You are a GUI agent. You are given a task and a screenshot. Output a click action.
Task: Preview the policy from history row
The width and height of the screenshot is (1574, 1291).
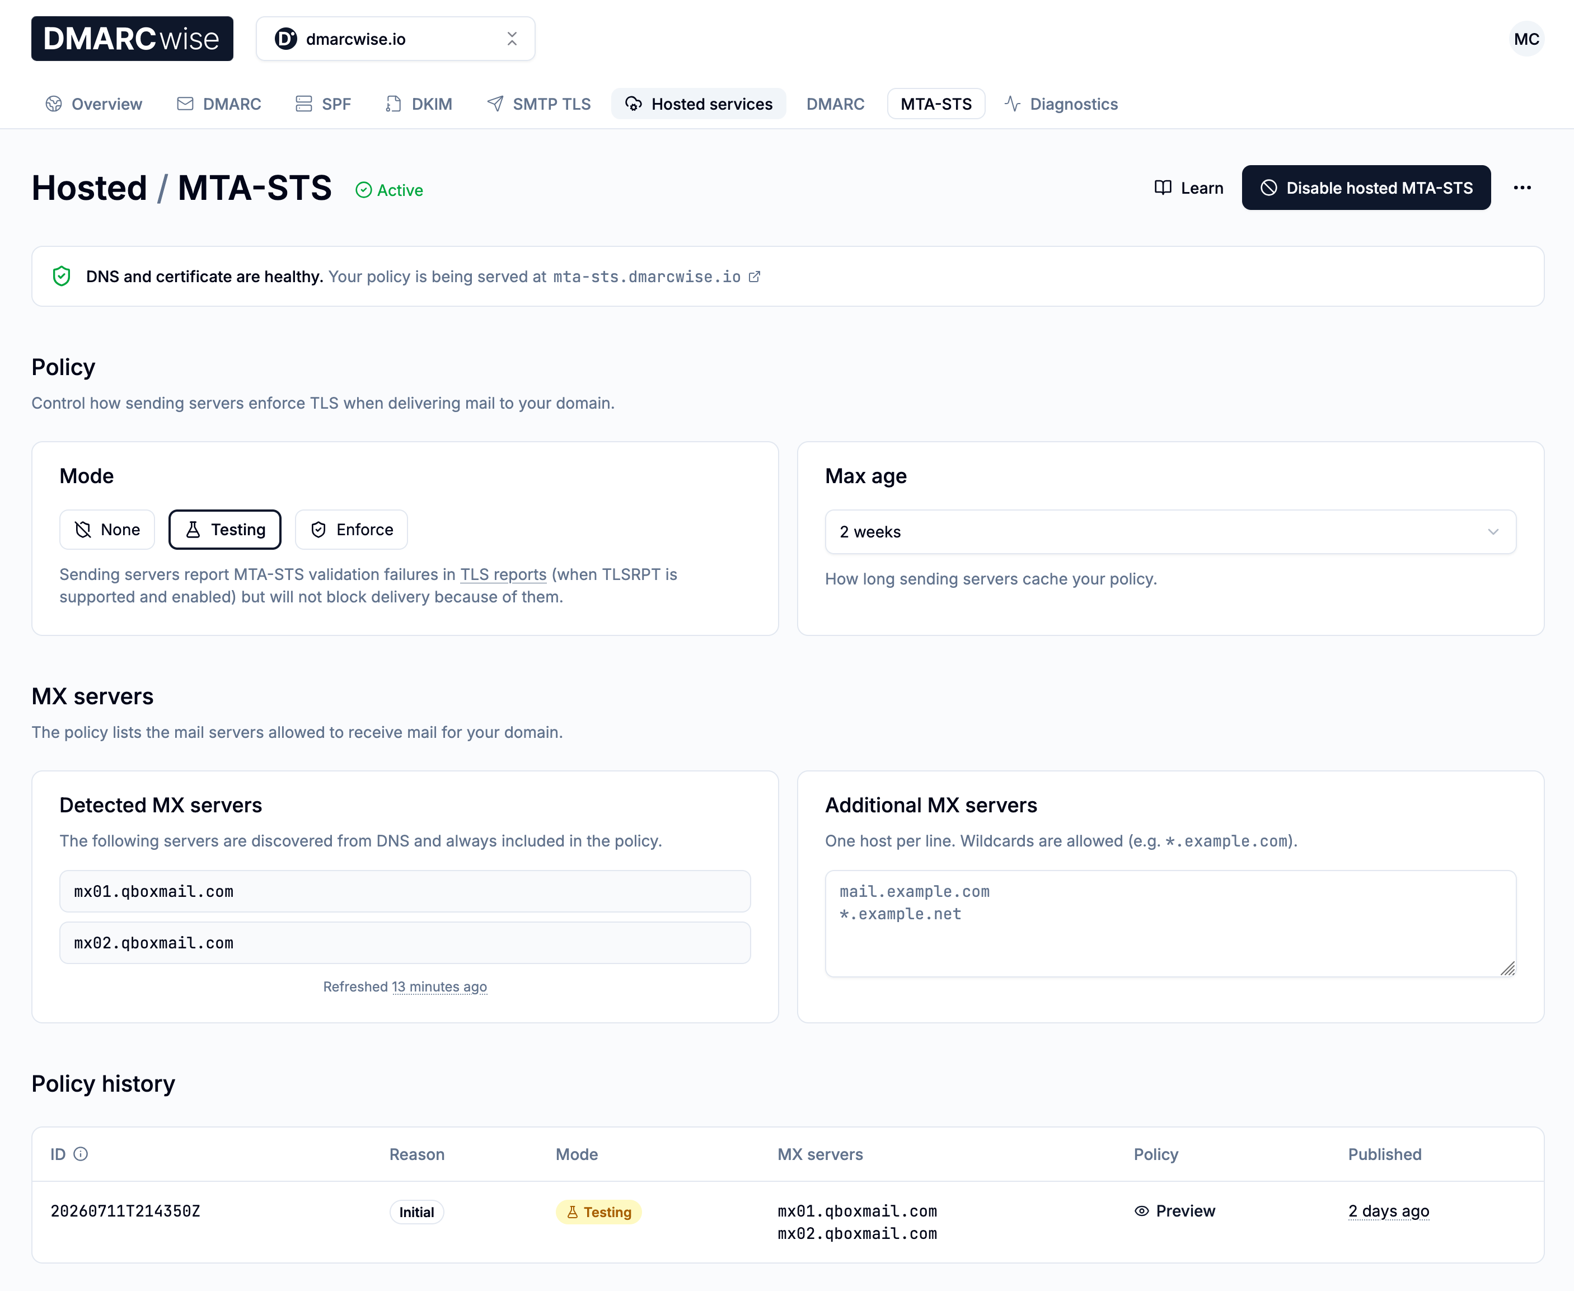coord(1175,1212)
